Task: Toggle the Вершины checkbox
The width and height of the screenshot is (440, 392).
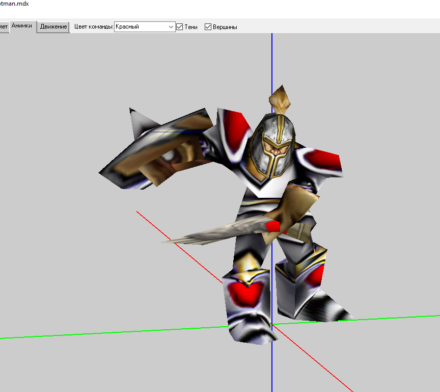Action: (208, 27)
